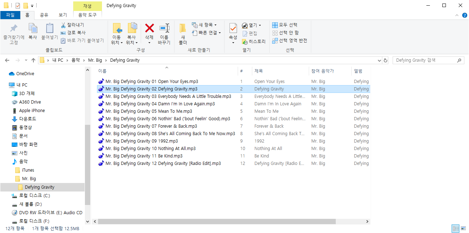
Task: Expand the 삭제 dropdown arrow
Action: point(149,43)
